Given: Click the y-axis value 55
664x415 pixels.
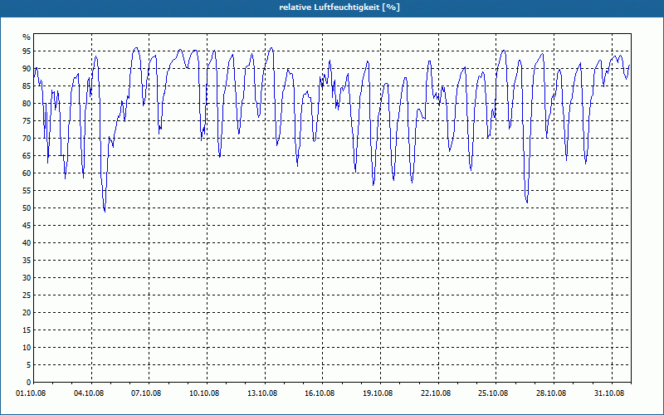Looking at the screenshot, I should tap(27, 191).
